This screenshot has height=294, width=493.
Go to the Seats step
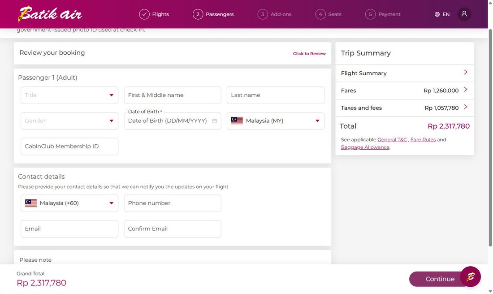(328, 14)
